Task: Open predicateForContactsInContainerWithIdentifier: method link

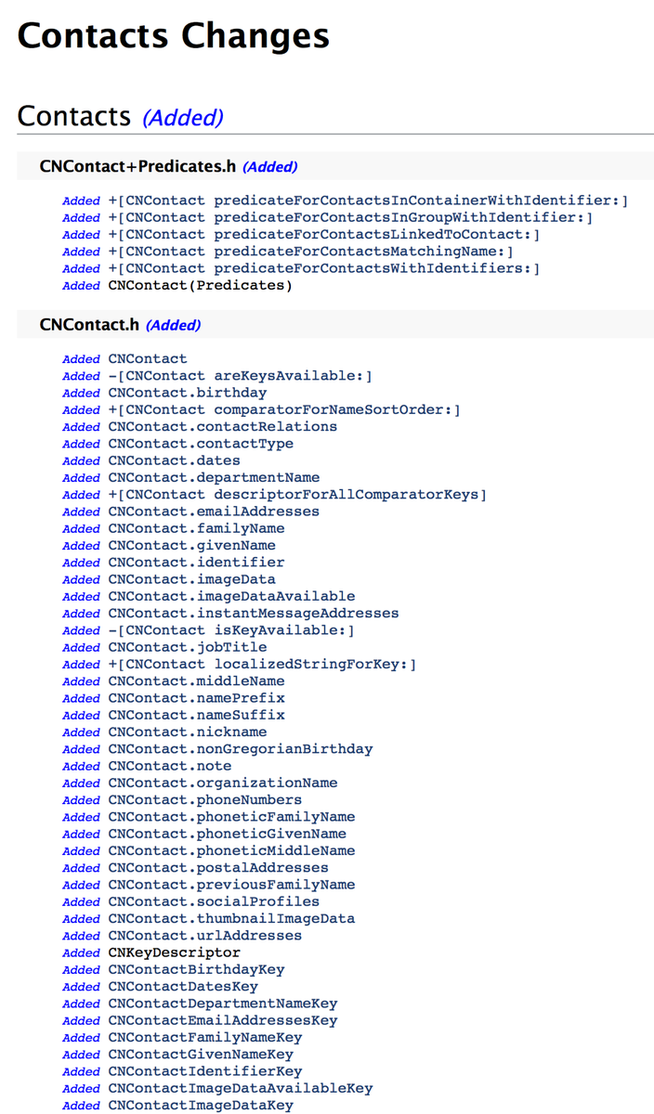Action: (x=368, y=201)
